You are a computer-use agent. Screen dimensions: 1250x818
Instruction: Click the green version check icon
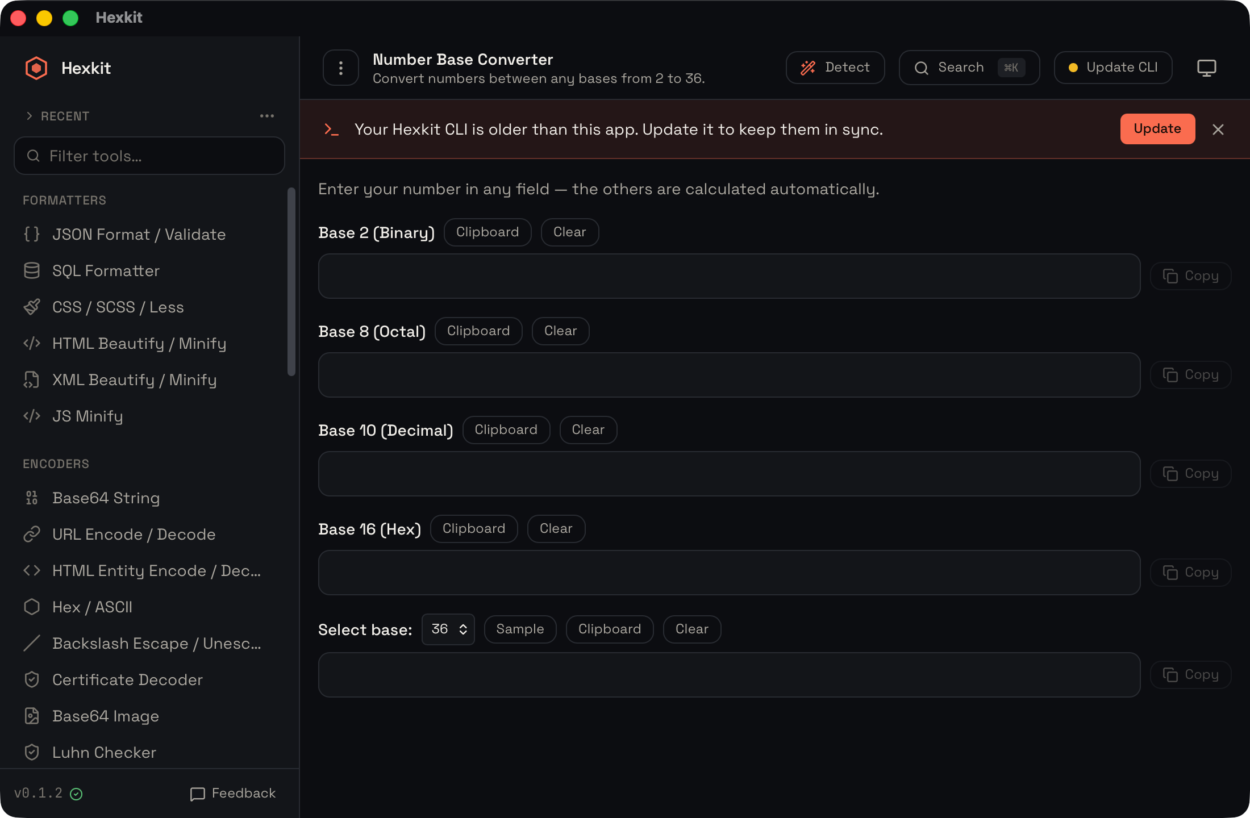pos(76,794)
